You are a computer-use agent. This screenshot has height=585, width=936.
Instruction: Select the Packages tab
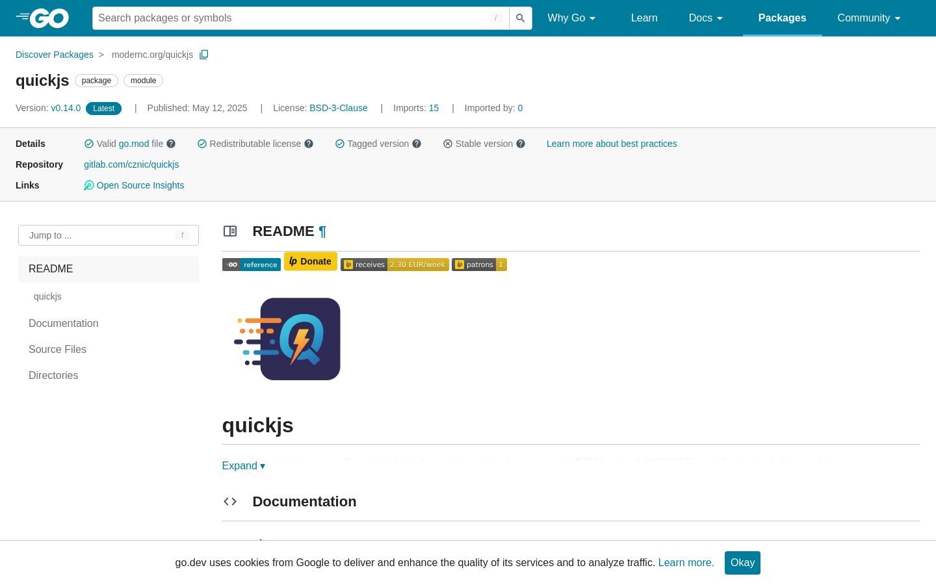tap(783, 18)
